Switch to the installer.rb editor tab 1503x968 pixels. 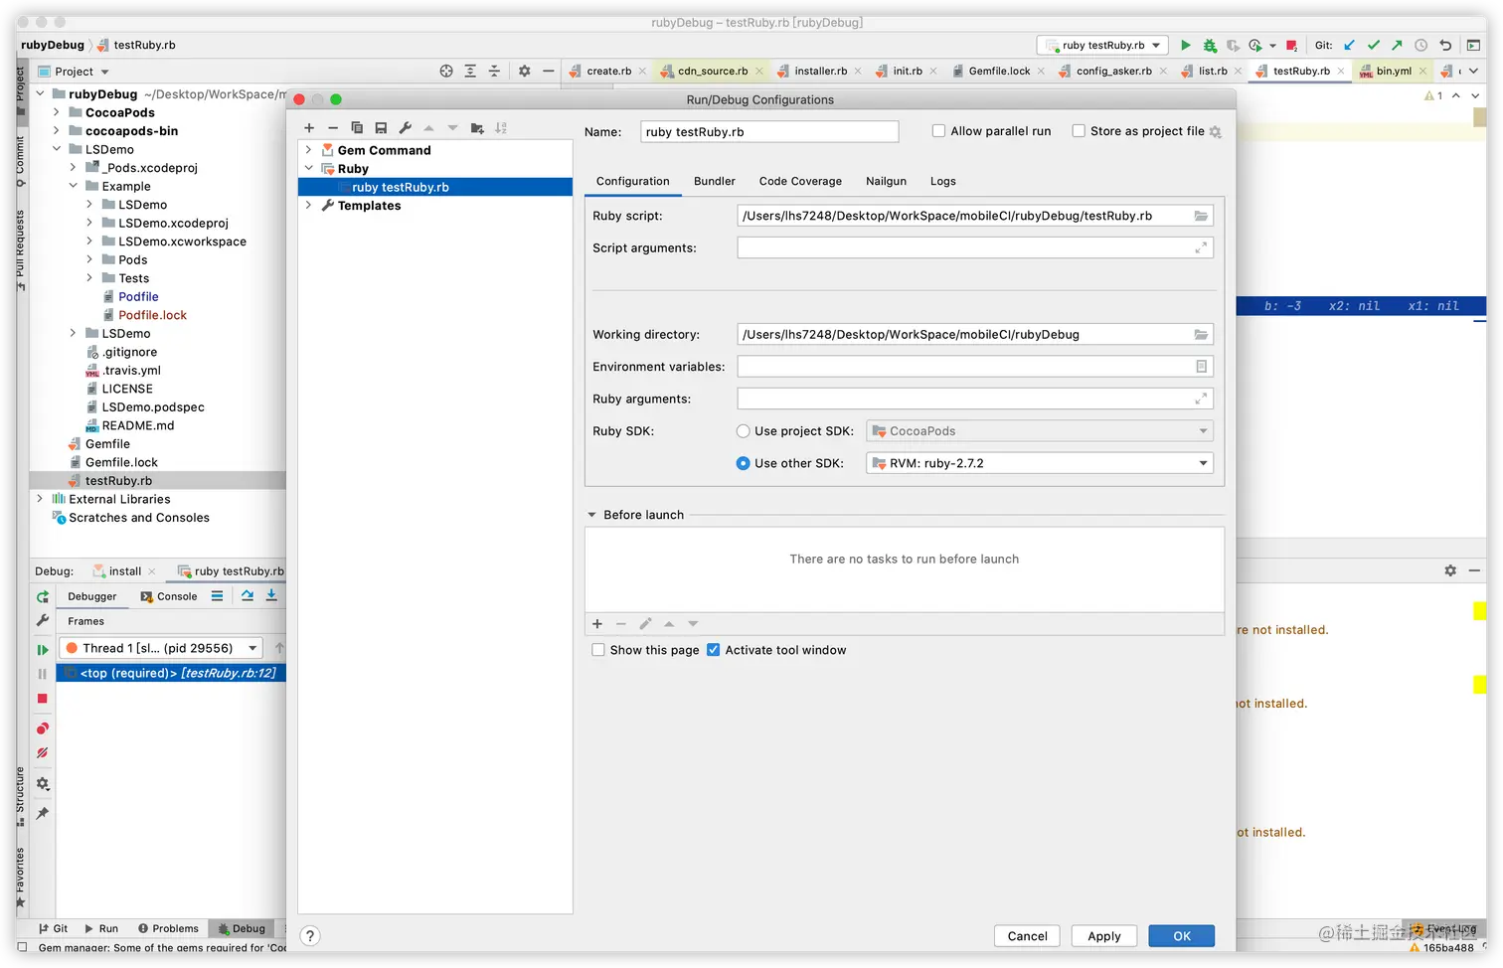point(820,72)
